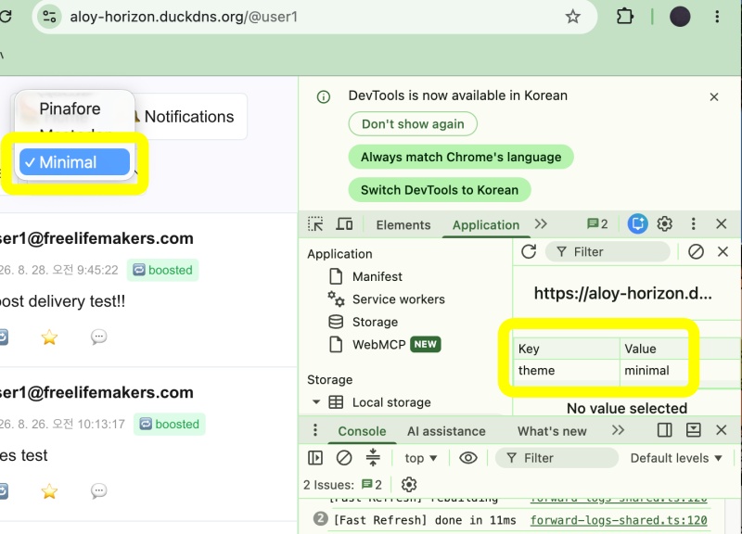
Task: Collapse the Local storage tree node
Action: tap(316, 402)
